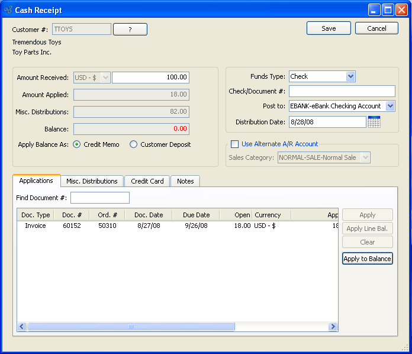Click the Save button
Screen dimensions: 412x354
[x=329, y=28]
